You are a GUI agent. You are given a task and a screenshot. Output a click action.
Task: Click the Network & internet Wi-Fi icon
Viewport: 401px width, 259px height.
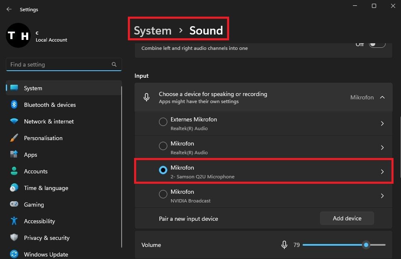click(14, 121)
